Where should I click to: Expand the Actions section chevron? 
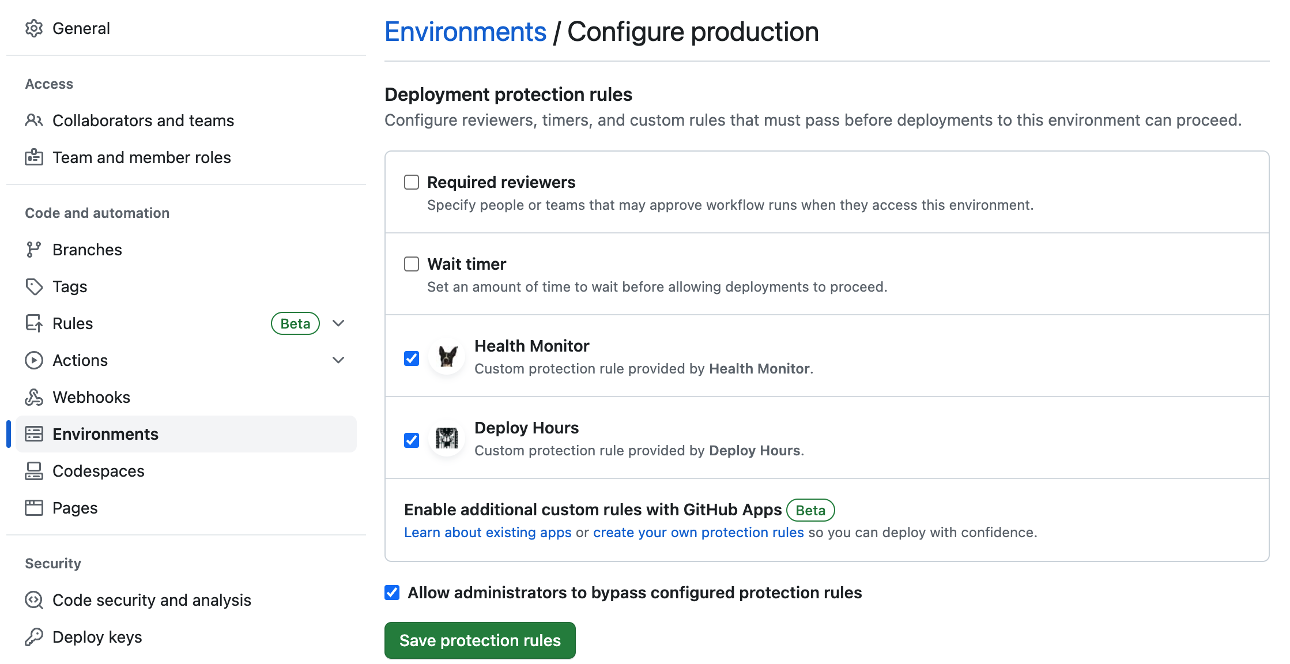338,360
